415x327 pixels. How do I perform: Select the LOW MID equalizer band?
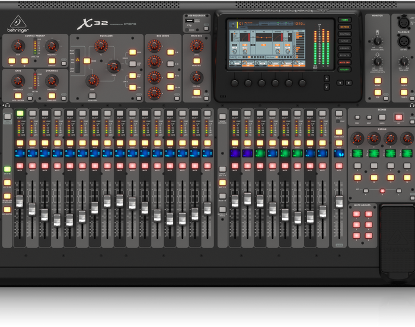pyautogui.click(x=133, y=76)
